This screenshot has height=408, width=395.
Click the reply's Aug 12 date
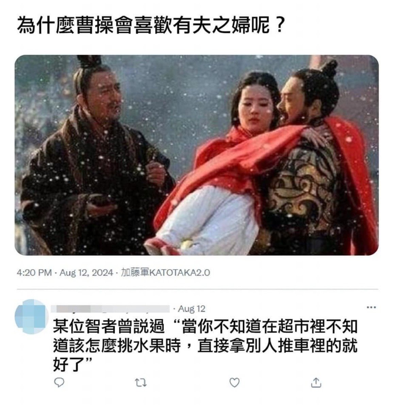point(192,309)
